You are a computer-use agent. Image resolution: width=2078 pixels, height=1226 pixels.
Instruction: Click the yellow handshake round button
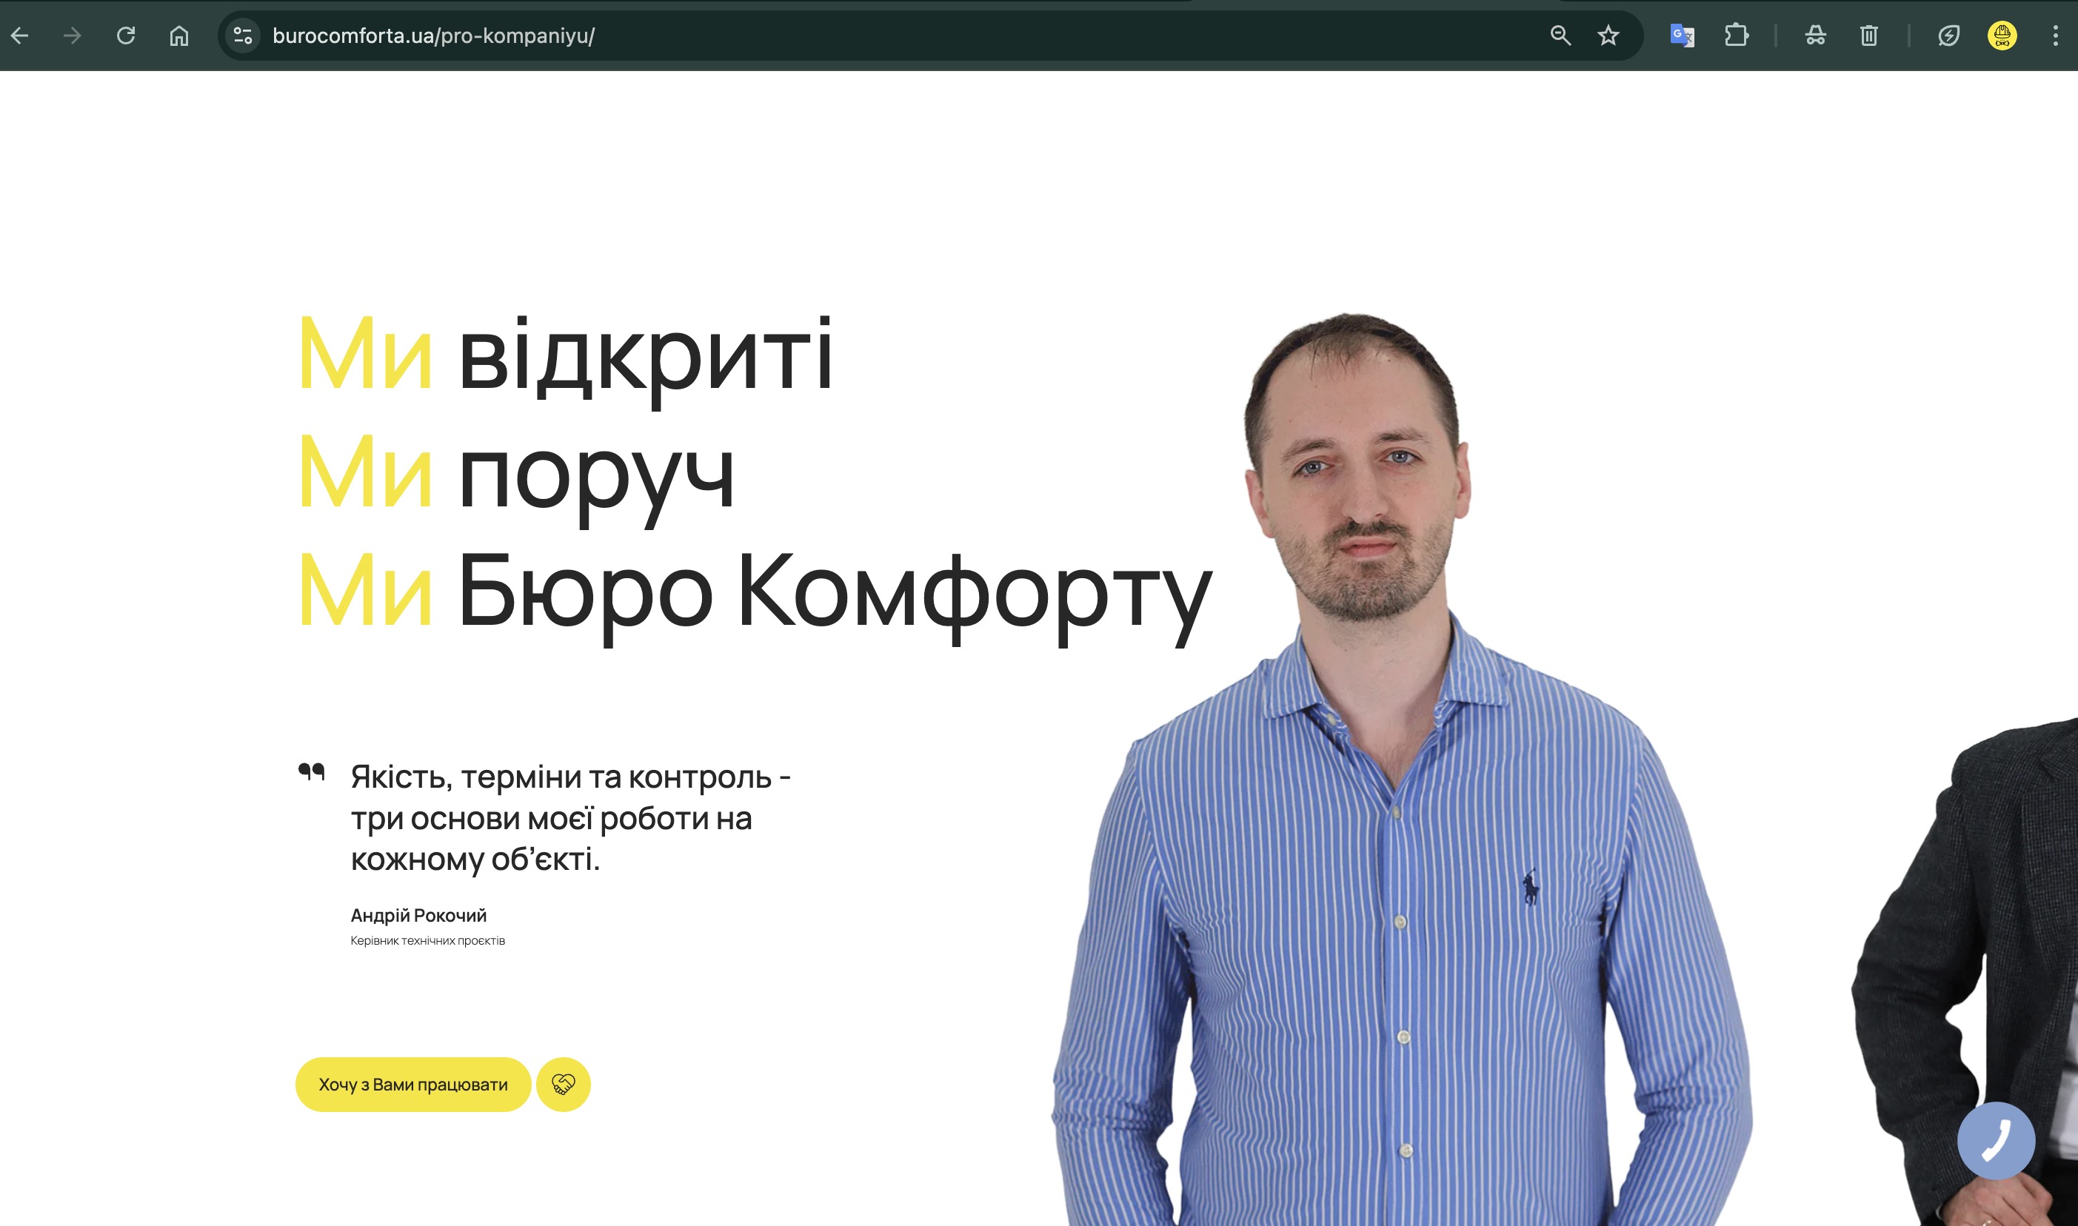pos(564,1084)
